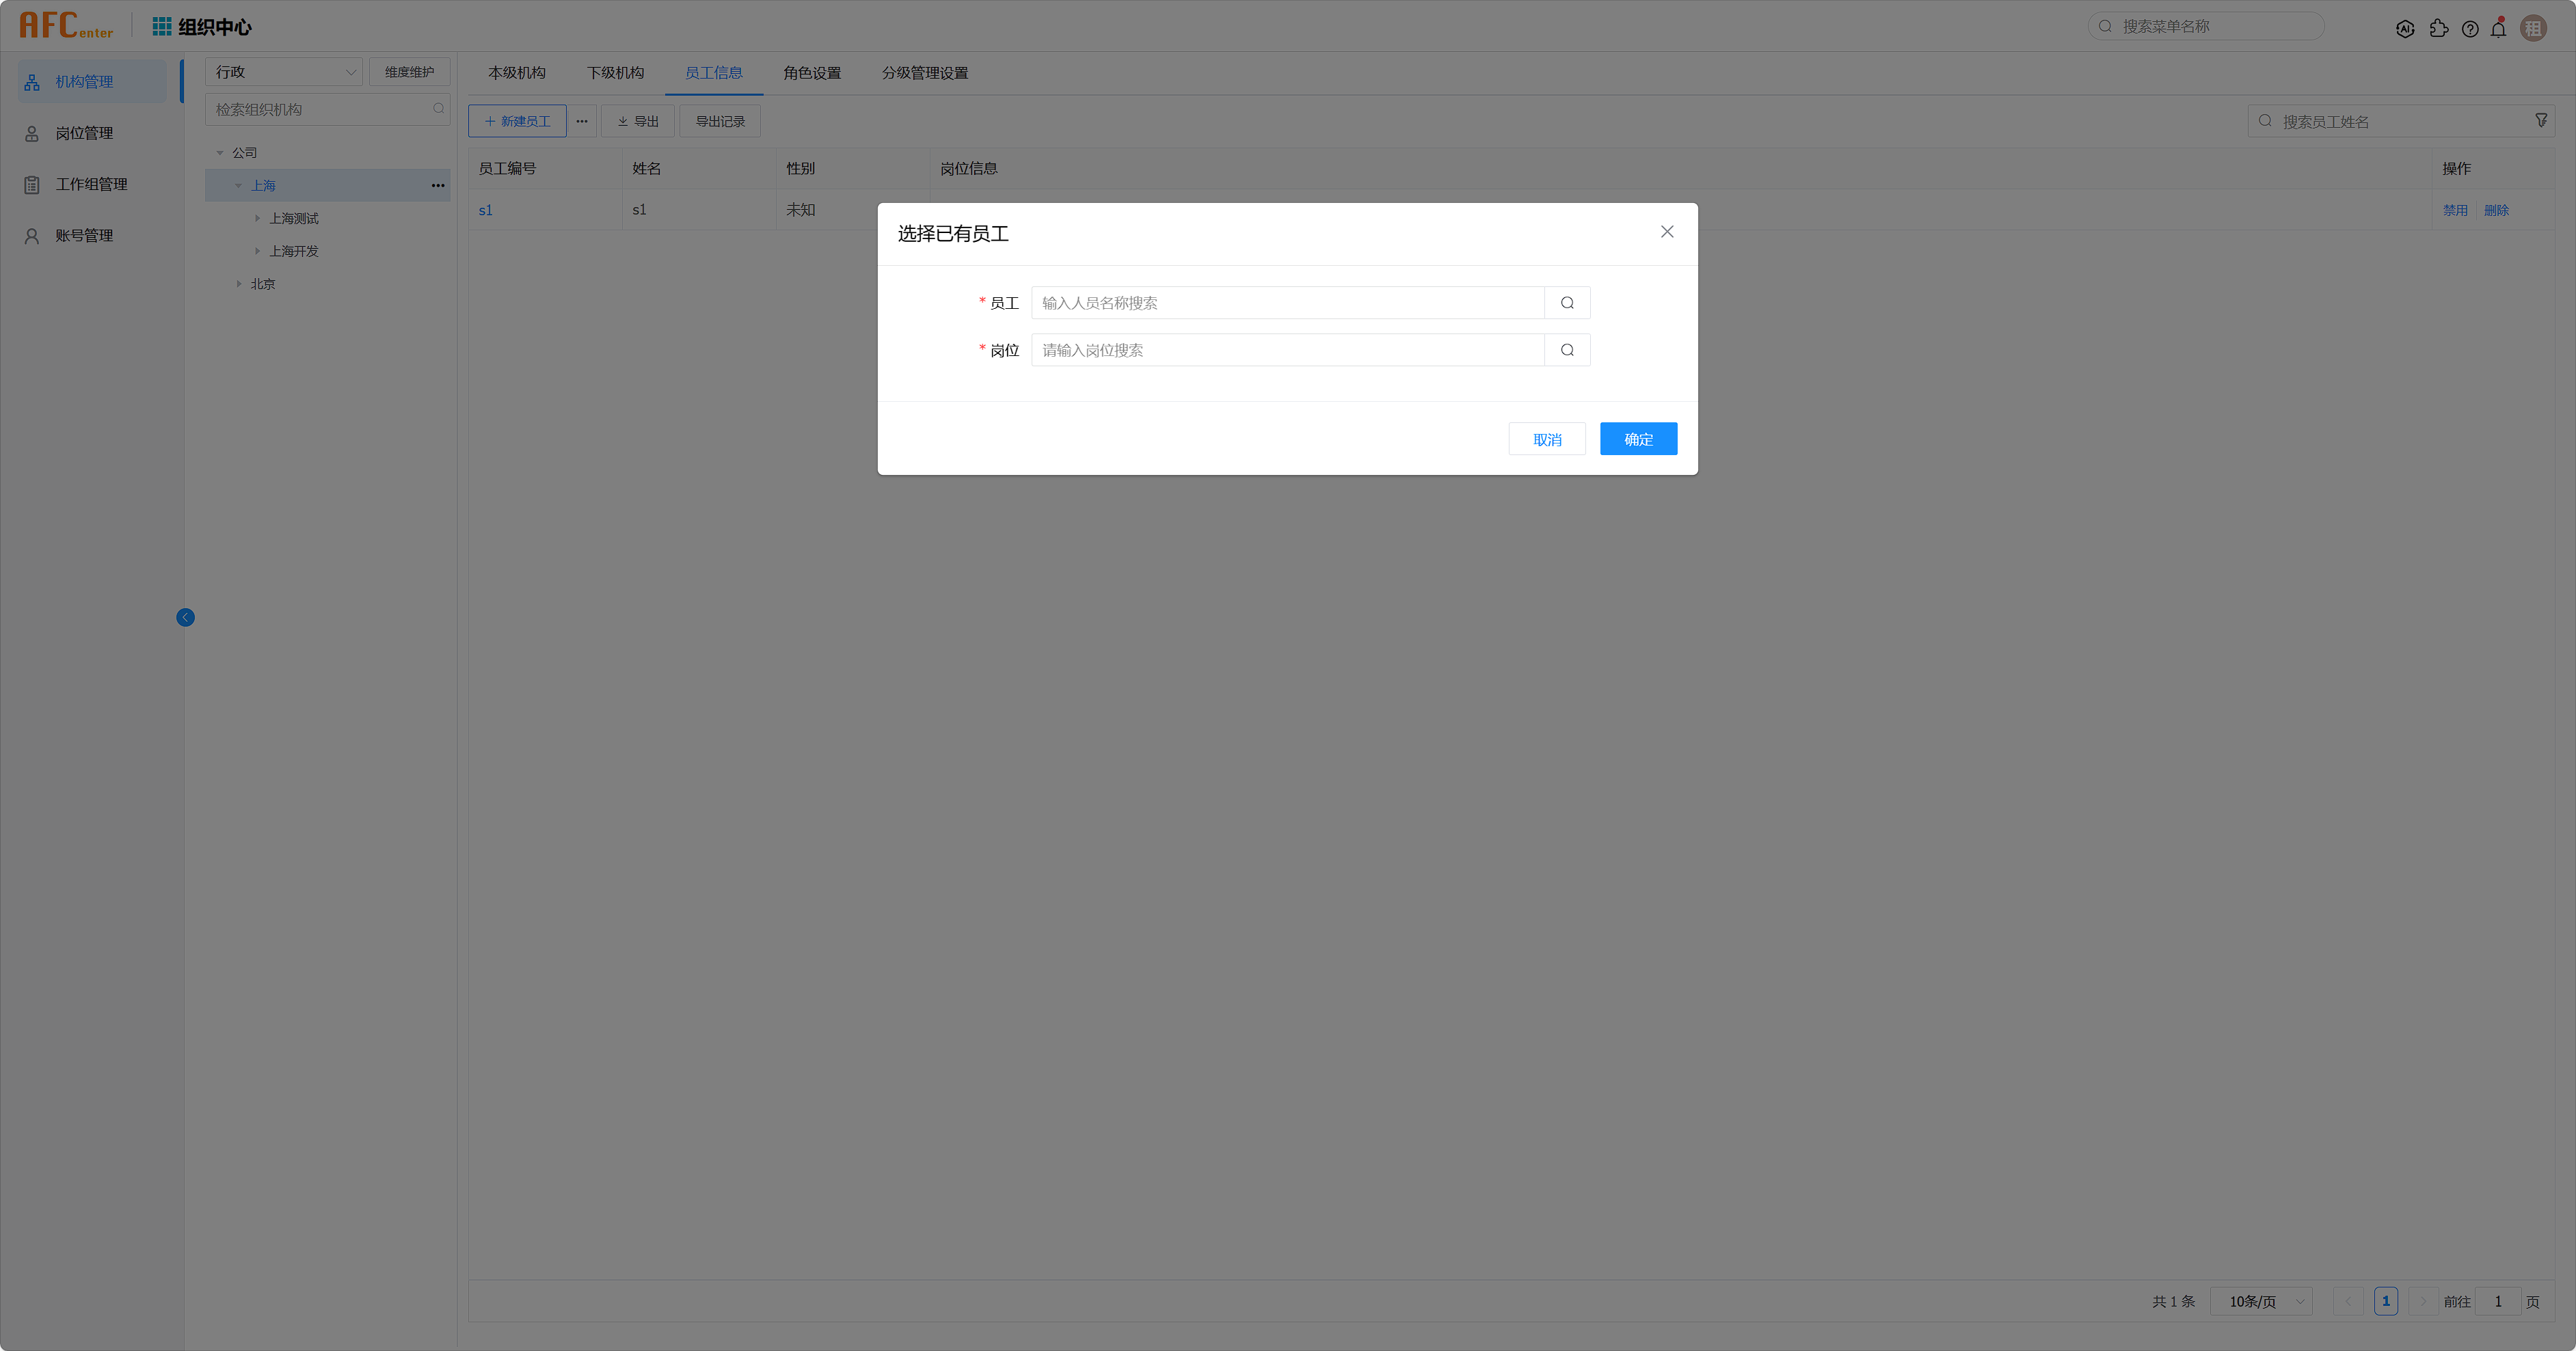This screenshot has height=1351, width=2576.
Task: Expand the 北京 tree node
Action: tap(239, 284)
